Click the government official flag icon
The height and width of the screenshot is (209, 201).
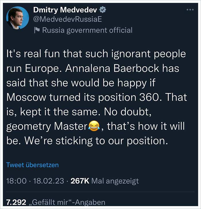coord(37,30)
